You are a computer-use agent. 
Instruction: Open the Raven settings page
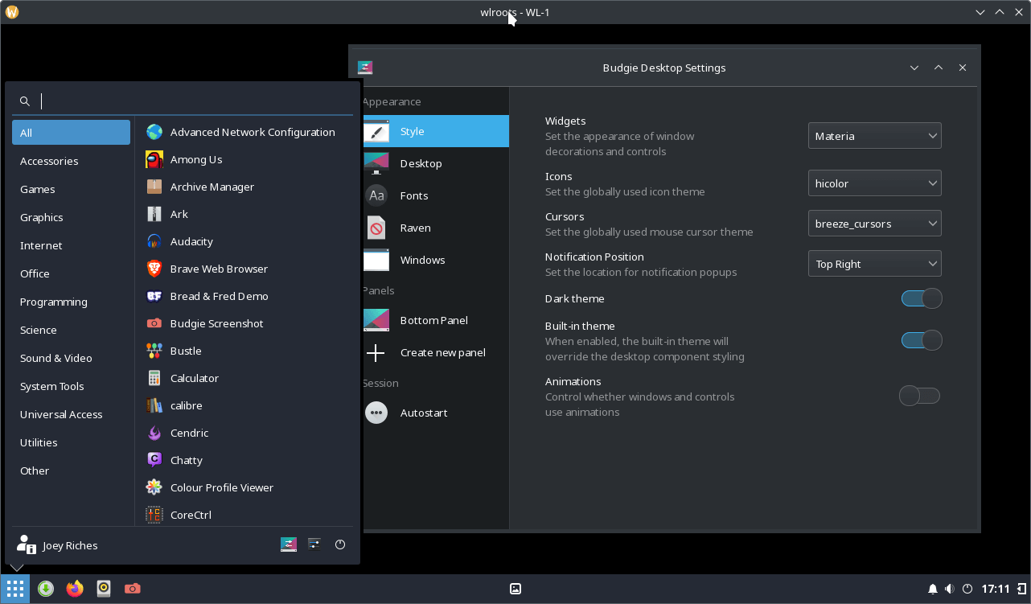click(436, 228)
